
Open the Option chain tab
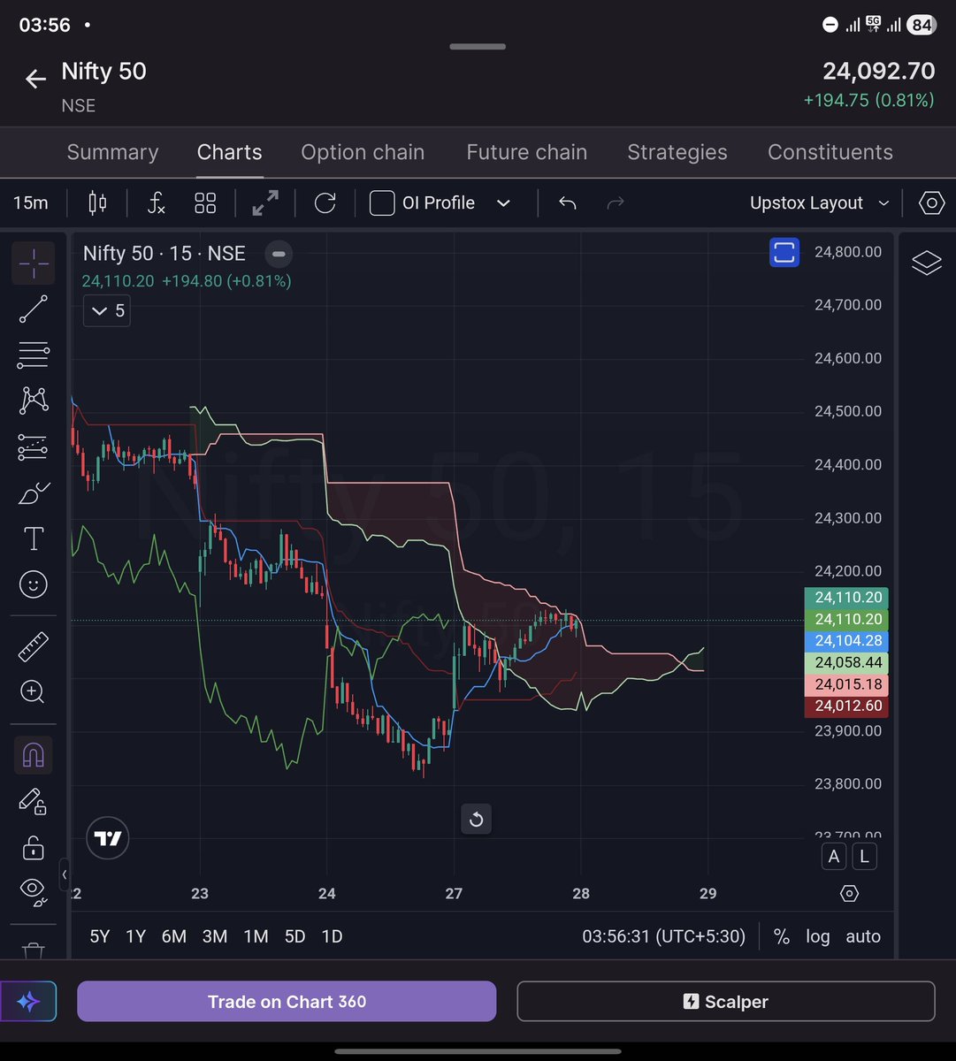coord(363,152)
